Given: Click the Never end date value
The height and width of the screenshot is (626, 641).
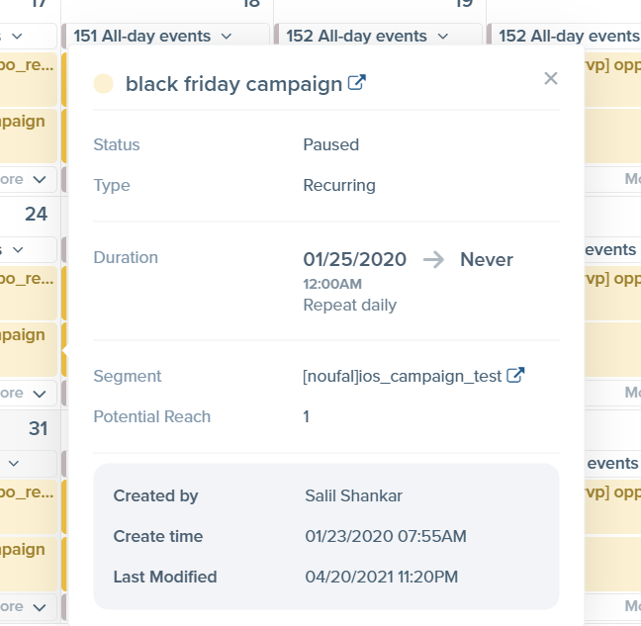Looking at the screenshot, I should click(x=486, y=260).
